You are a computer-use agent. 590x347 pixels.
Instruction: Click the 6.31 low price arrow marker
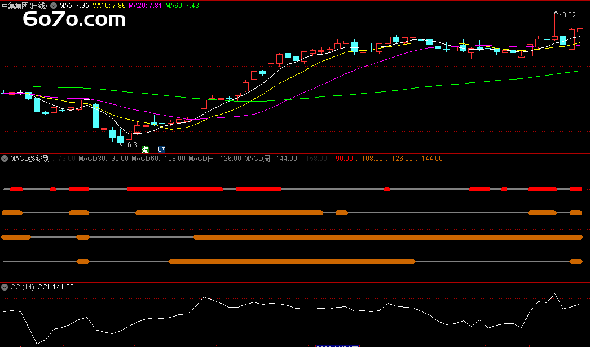tap(133, 145)
